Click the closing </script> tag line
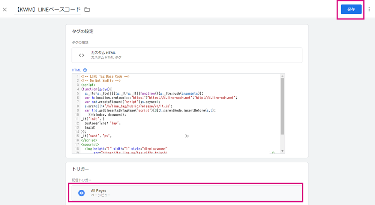Viewport: 375px width, 205px height. (x=89, y=140)
